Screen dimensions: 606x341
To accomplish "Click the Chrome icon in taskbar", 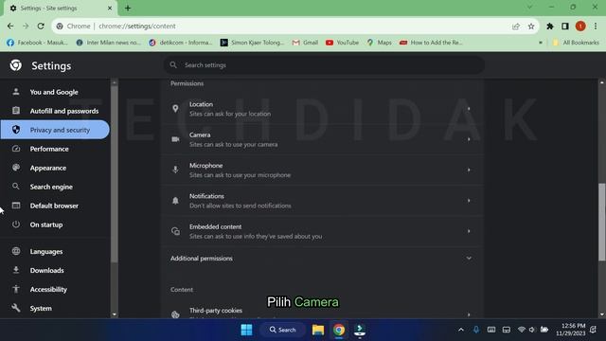I will (x=339, y=330).
